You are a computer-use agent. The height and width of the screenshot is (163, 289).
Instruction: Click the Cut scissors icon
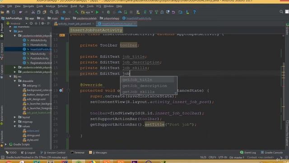[x=33, y=12]
